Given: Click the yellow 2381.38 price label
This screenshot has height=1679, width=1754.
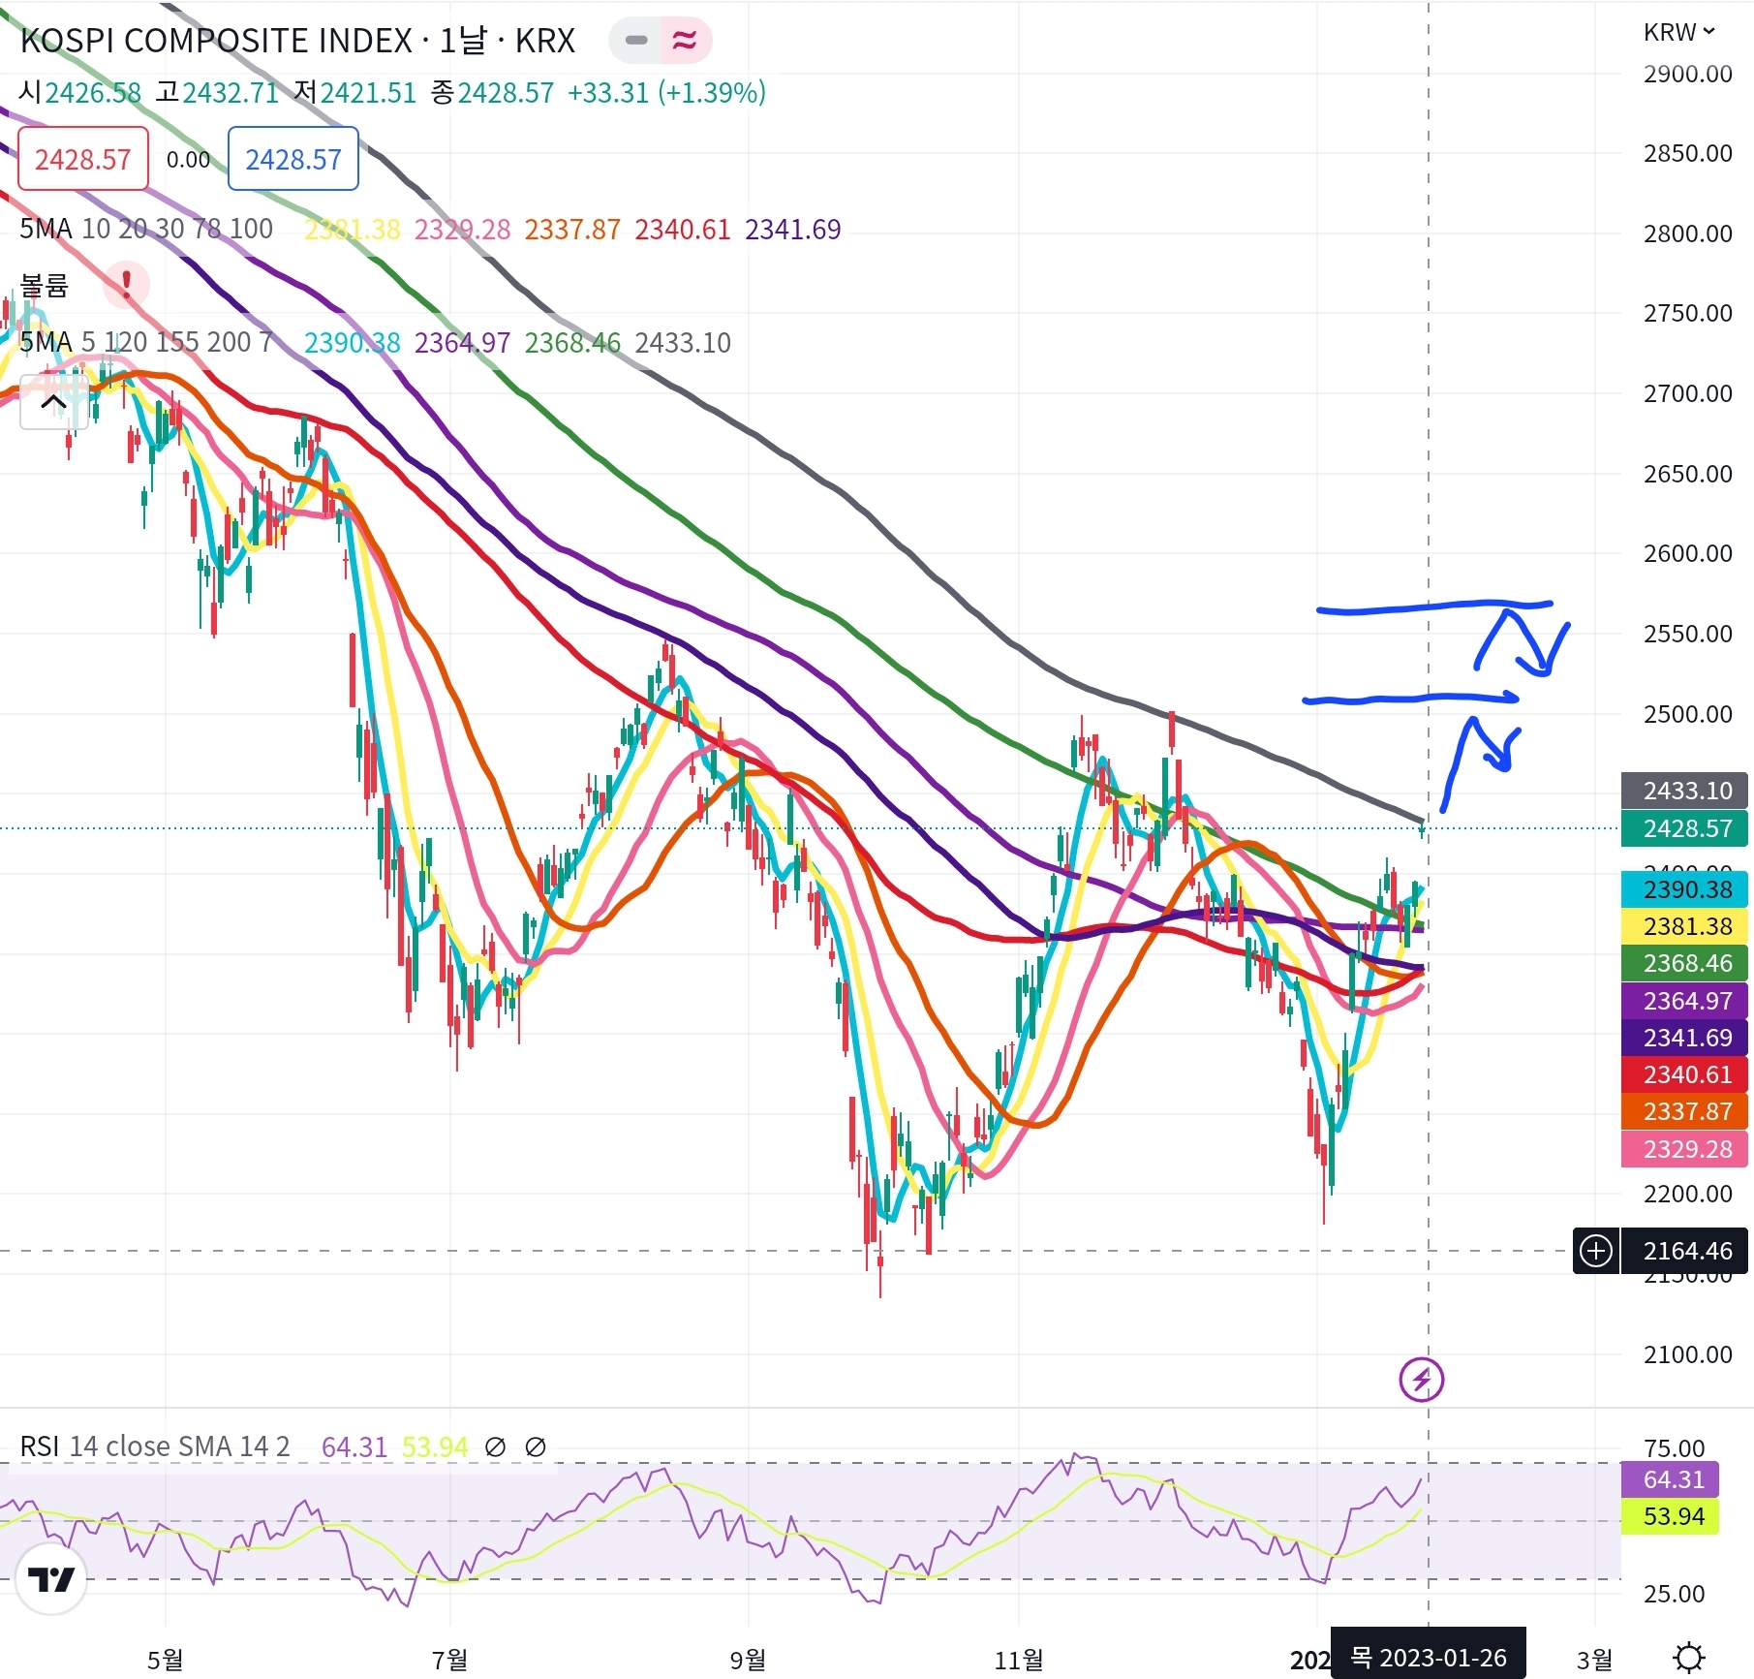Looking at the screenshot, I should [1684, 926].
